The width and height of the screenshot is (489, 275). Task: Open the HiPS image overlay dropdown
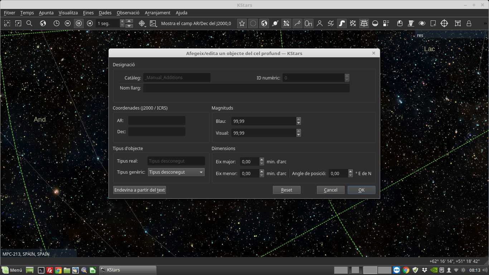click(x=153, y=23)
